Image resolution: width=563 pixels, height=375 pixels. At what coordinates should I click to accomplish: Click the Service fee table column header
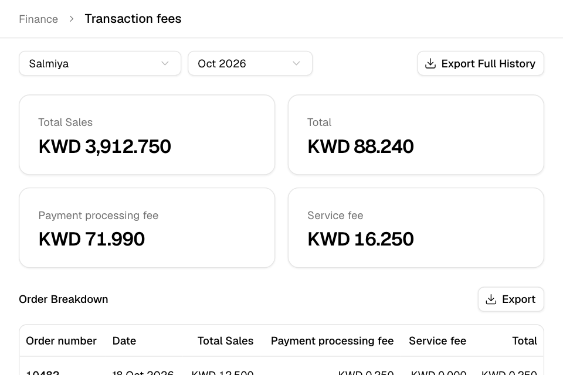point(437,341)
